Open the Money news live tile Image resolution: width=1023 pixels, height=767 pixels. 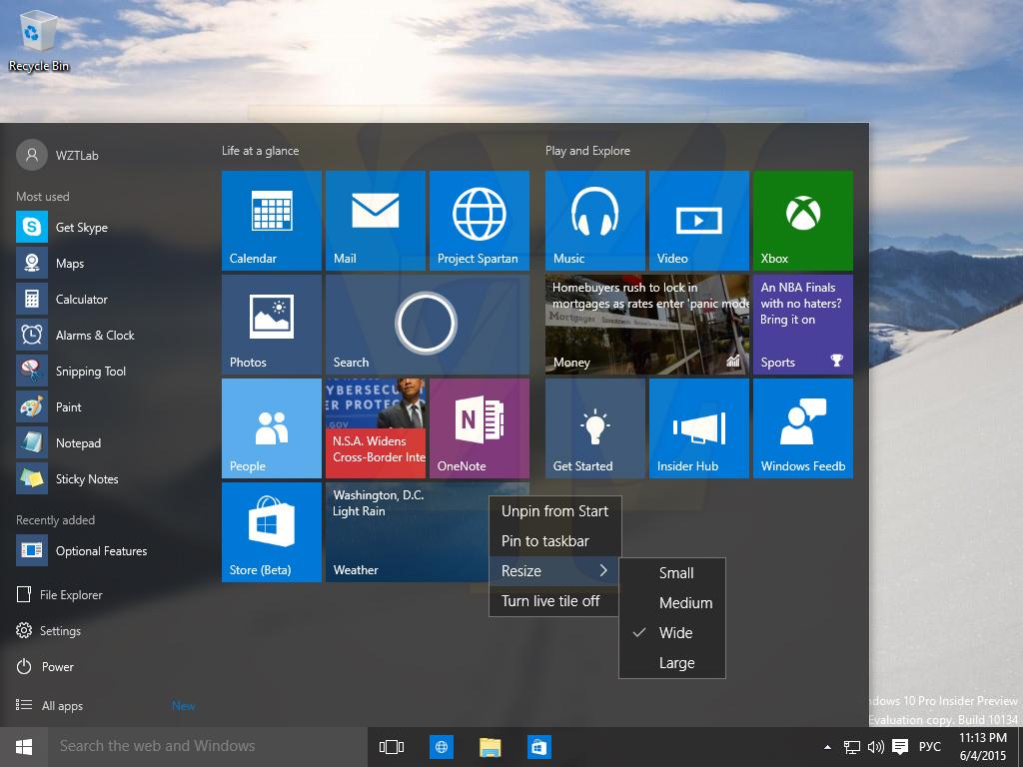647,325
